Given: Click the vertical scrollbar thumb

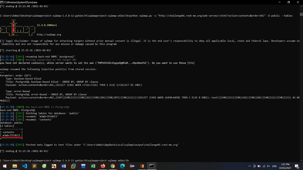Looking at the screenshot, I should point(301,14).
